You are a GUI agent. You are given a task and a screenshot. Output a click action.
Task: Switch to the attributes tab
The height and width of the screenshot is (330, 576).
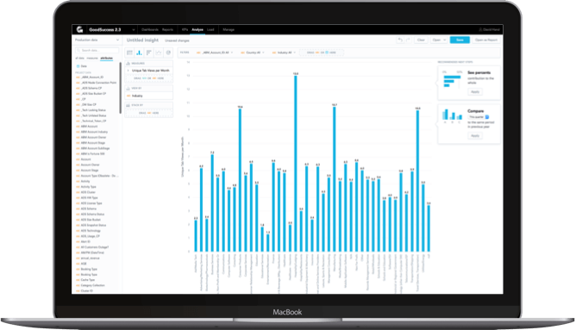click(x=107, y=58)
